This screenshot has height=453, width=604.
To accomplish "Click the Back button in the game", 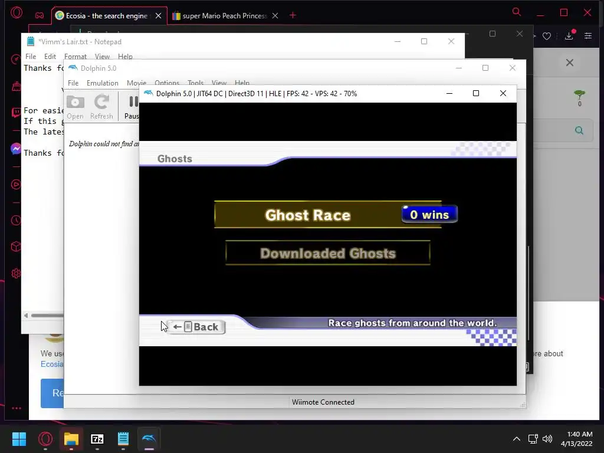I will [x=196, y=327].
